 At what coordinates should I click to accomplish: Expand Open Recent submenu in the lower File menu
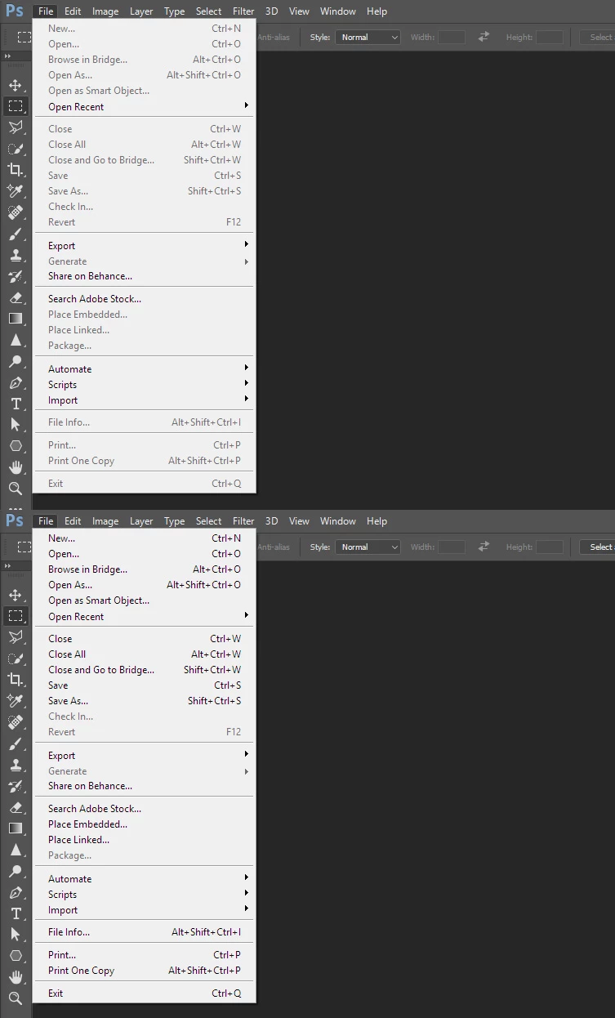point(144,617)
